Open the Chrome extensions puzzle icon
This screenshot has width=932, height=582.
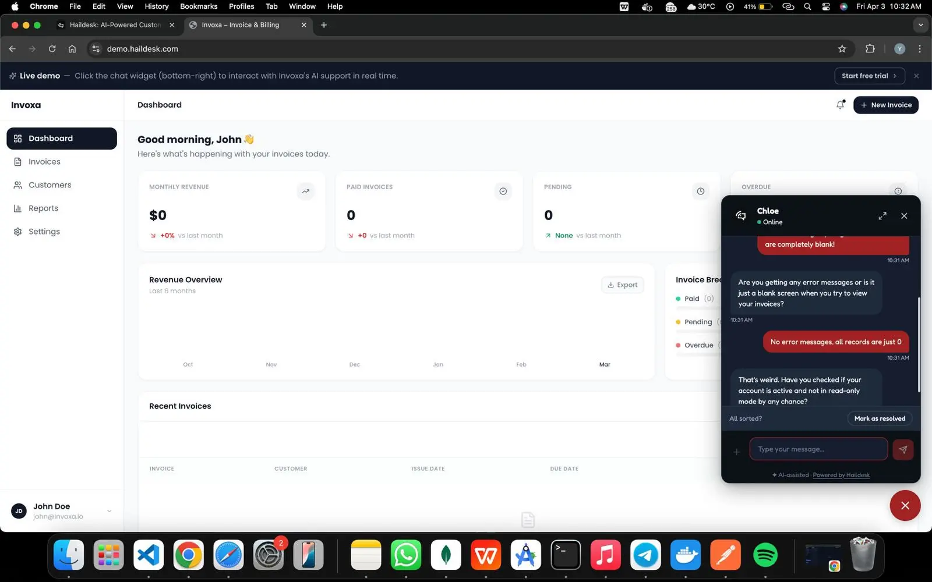[x=870, y=49]
